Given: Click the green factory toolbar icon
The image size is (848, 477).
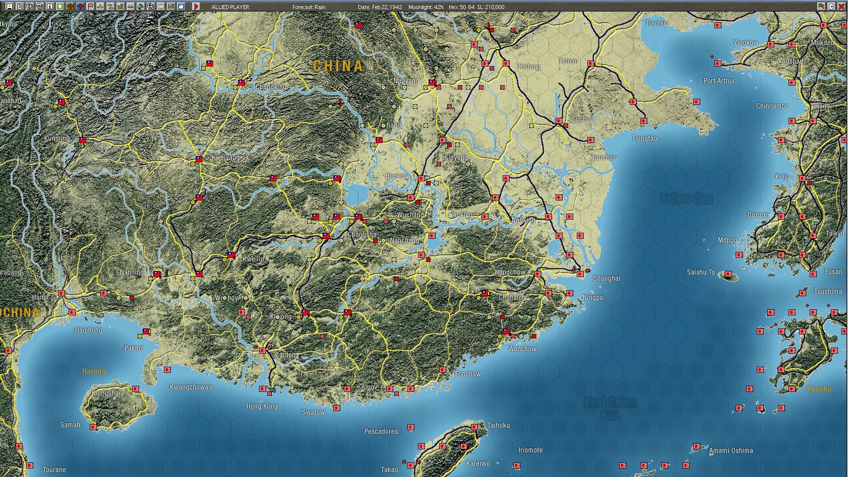Looking at the screenshot, I should pyautogui.click(x=120, y=7).
